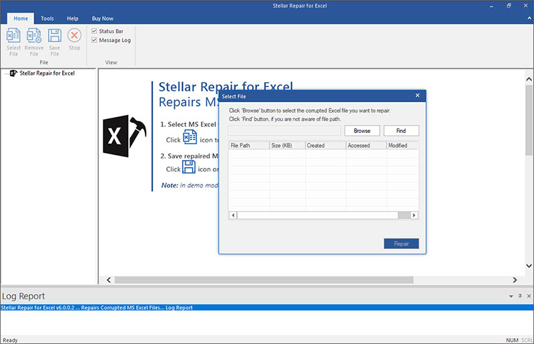The width and height of the screenshot is (534, 344).
Task: Click main pane scroll left arrow
Action: pyautogui.click(x=109, y=280)
